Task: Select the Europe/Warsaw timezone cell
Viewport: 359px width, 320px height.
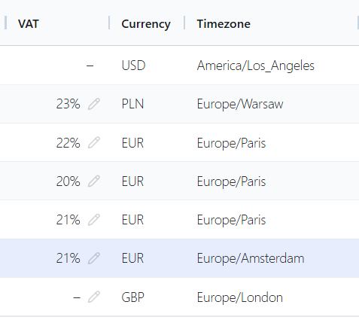Action: coord(240,104)
